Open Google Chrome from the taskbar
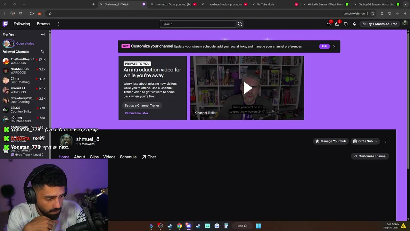This screenshot has width=410, height=231. tap(179, 226)
